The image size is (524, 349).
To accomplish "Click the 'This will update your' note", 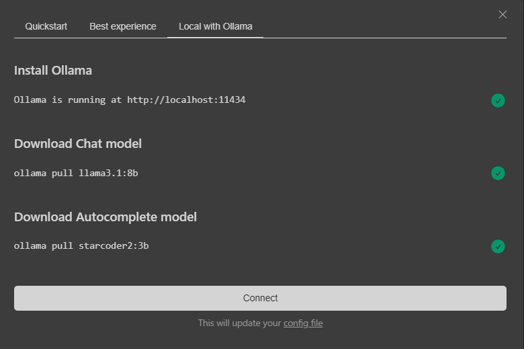I will coord(239,323).
